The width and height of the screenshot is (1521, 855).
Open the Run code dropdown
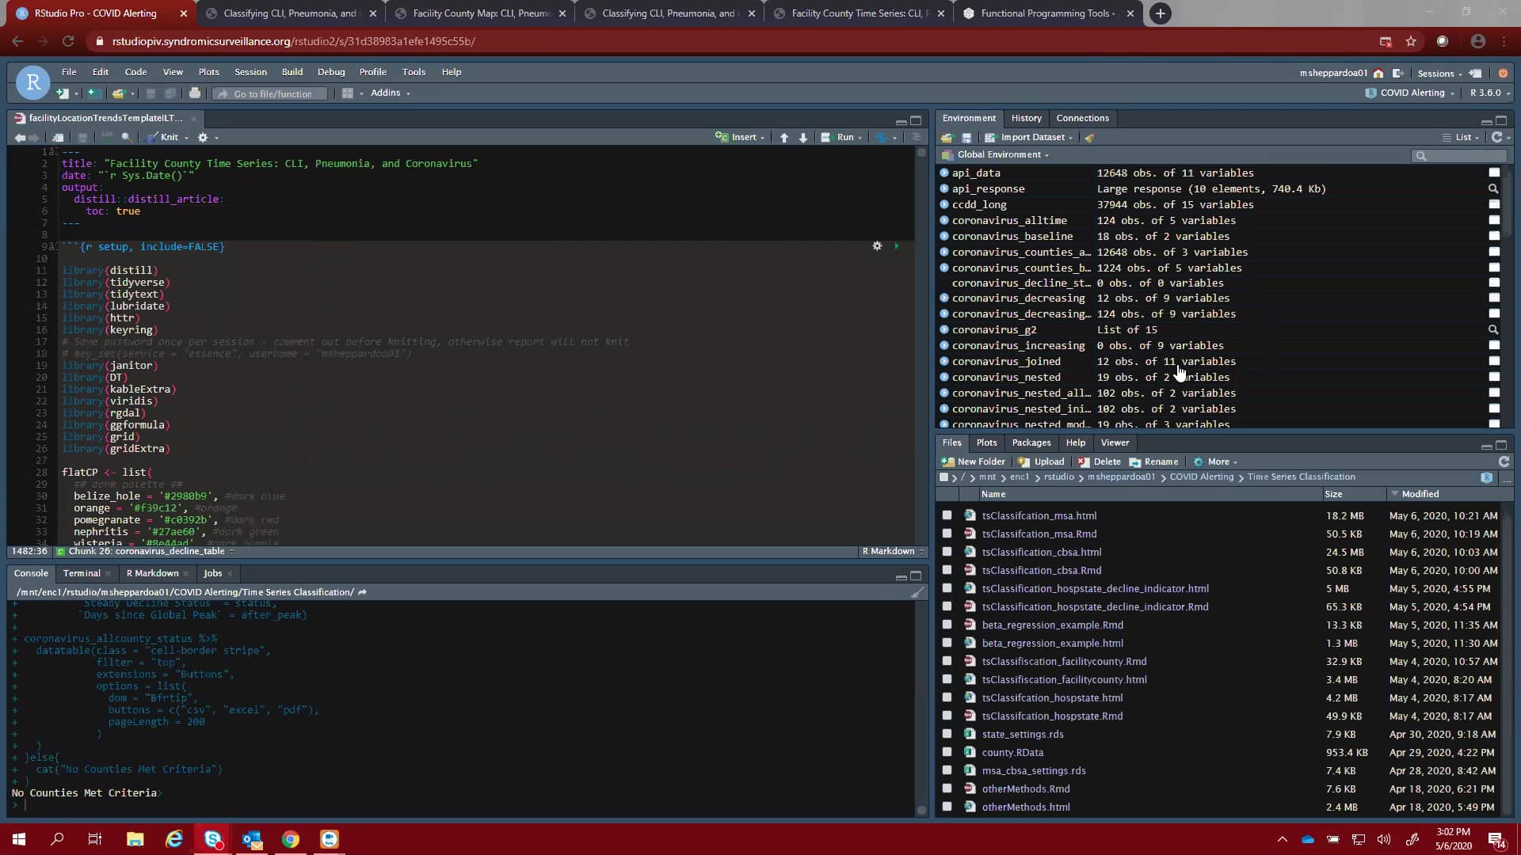pos(841,137)
